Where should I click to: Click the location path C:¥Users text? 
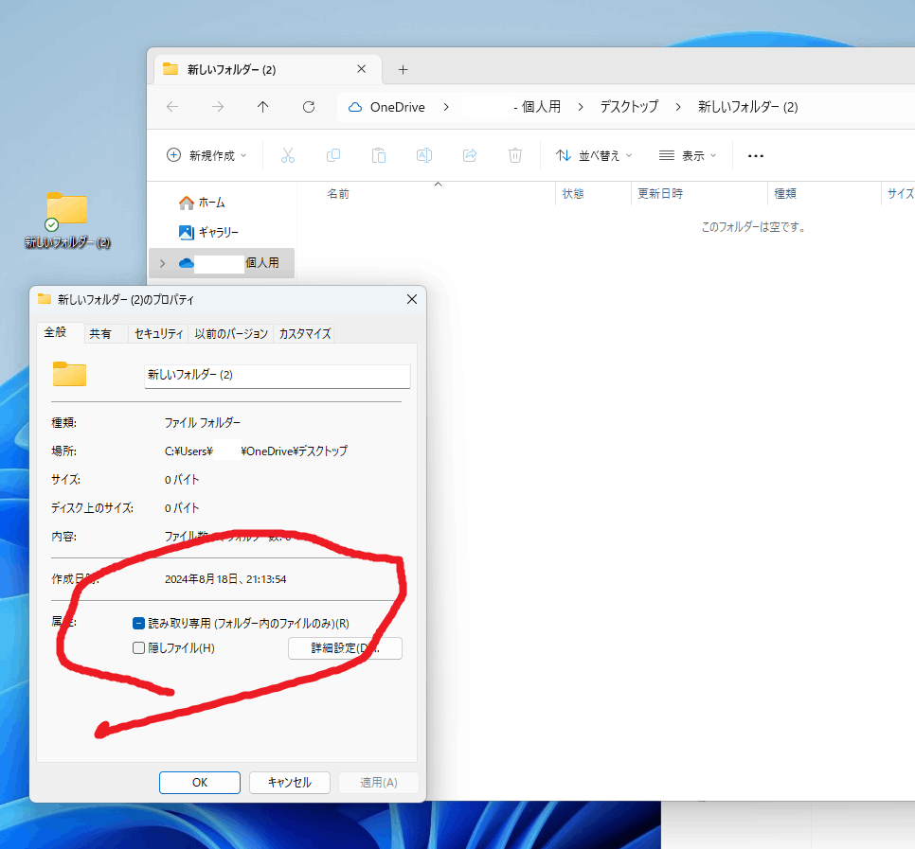256,451
